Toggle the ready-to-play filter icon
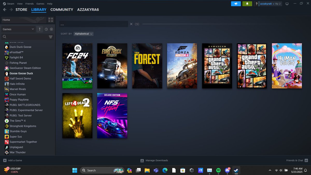This screenshot has height=175, width=311. [x=51, y=29]
